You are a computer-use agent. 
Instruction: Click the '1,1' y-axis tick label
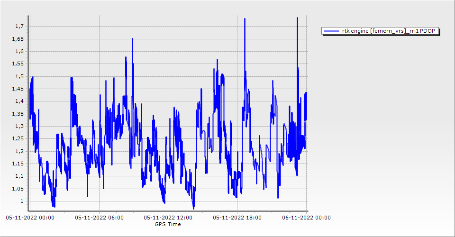(x=19, y=176)
